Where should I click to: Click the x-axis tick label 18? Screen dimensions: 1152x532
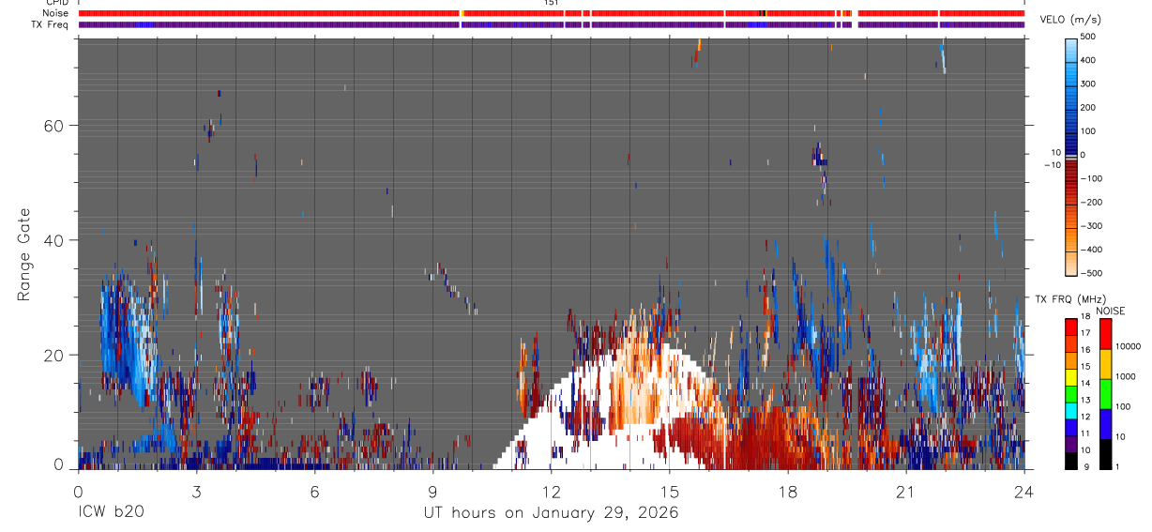tap(787, 491)
